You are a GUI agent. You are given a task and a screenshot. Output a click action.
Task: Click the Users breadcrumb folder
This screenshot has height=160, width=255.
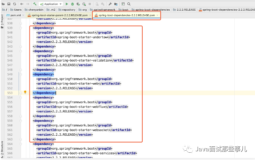tap(16, 10)
